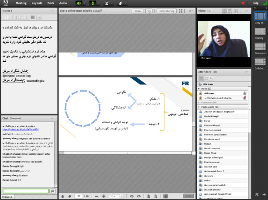
Task: Expand the Presenters (0) group
Action: pyautogui.click(x=199, y=103)
